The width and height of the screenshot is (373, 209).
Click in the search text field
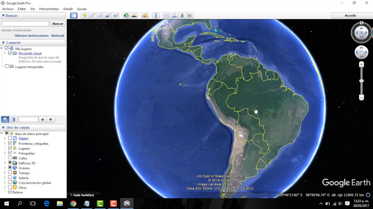25,24
